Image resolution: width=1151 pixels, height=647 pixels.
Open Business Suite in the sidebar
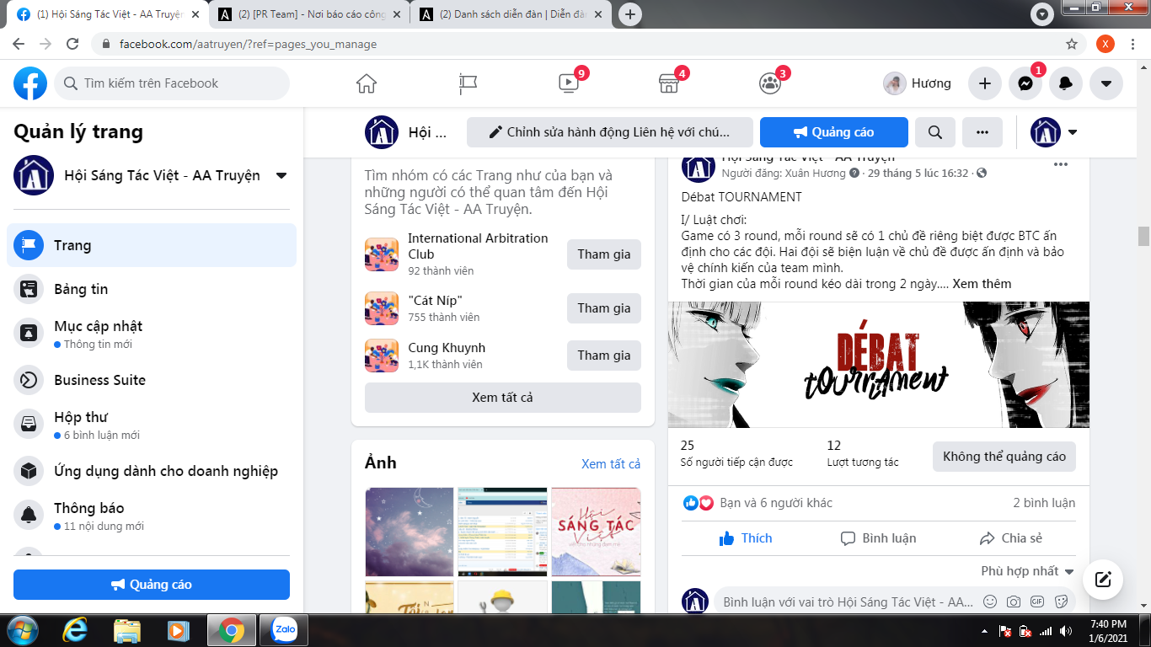(152, 380)
